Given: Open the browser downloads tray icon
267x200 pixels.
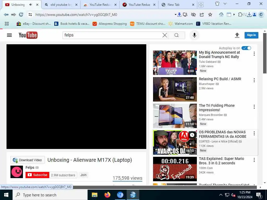Looking at the screenshot, I should (x=249, y=15).
